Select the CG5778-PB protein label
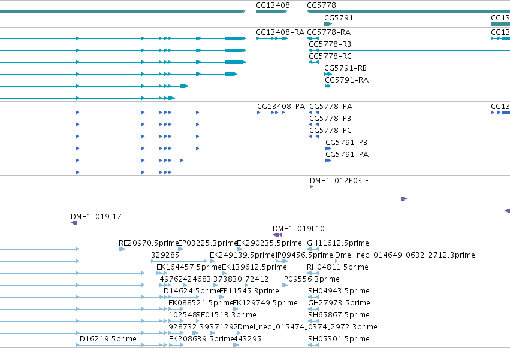Viewport: 510px width, 348px height. pos(330,119)
